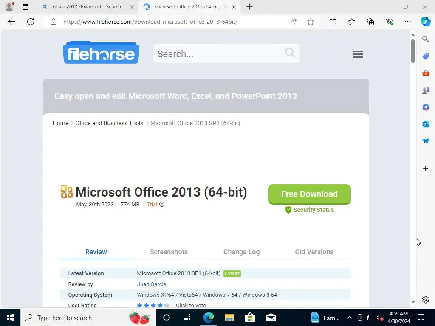Click the Trial license label
Screen dimensions: 435x326
(152, 204)
